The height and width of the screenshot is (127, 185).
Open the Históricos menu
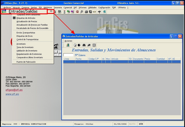coord(48,8)
